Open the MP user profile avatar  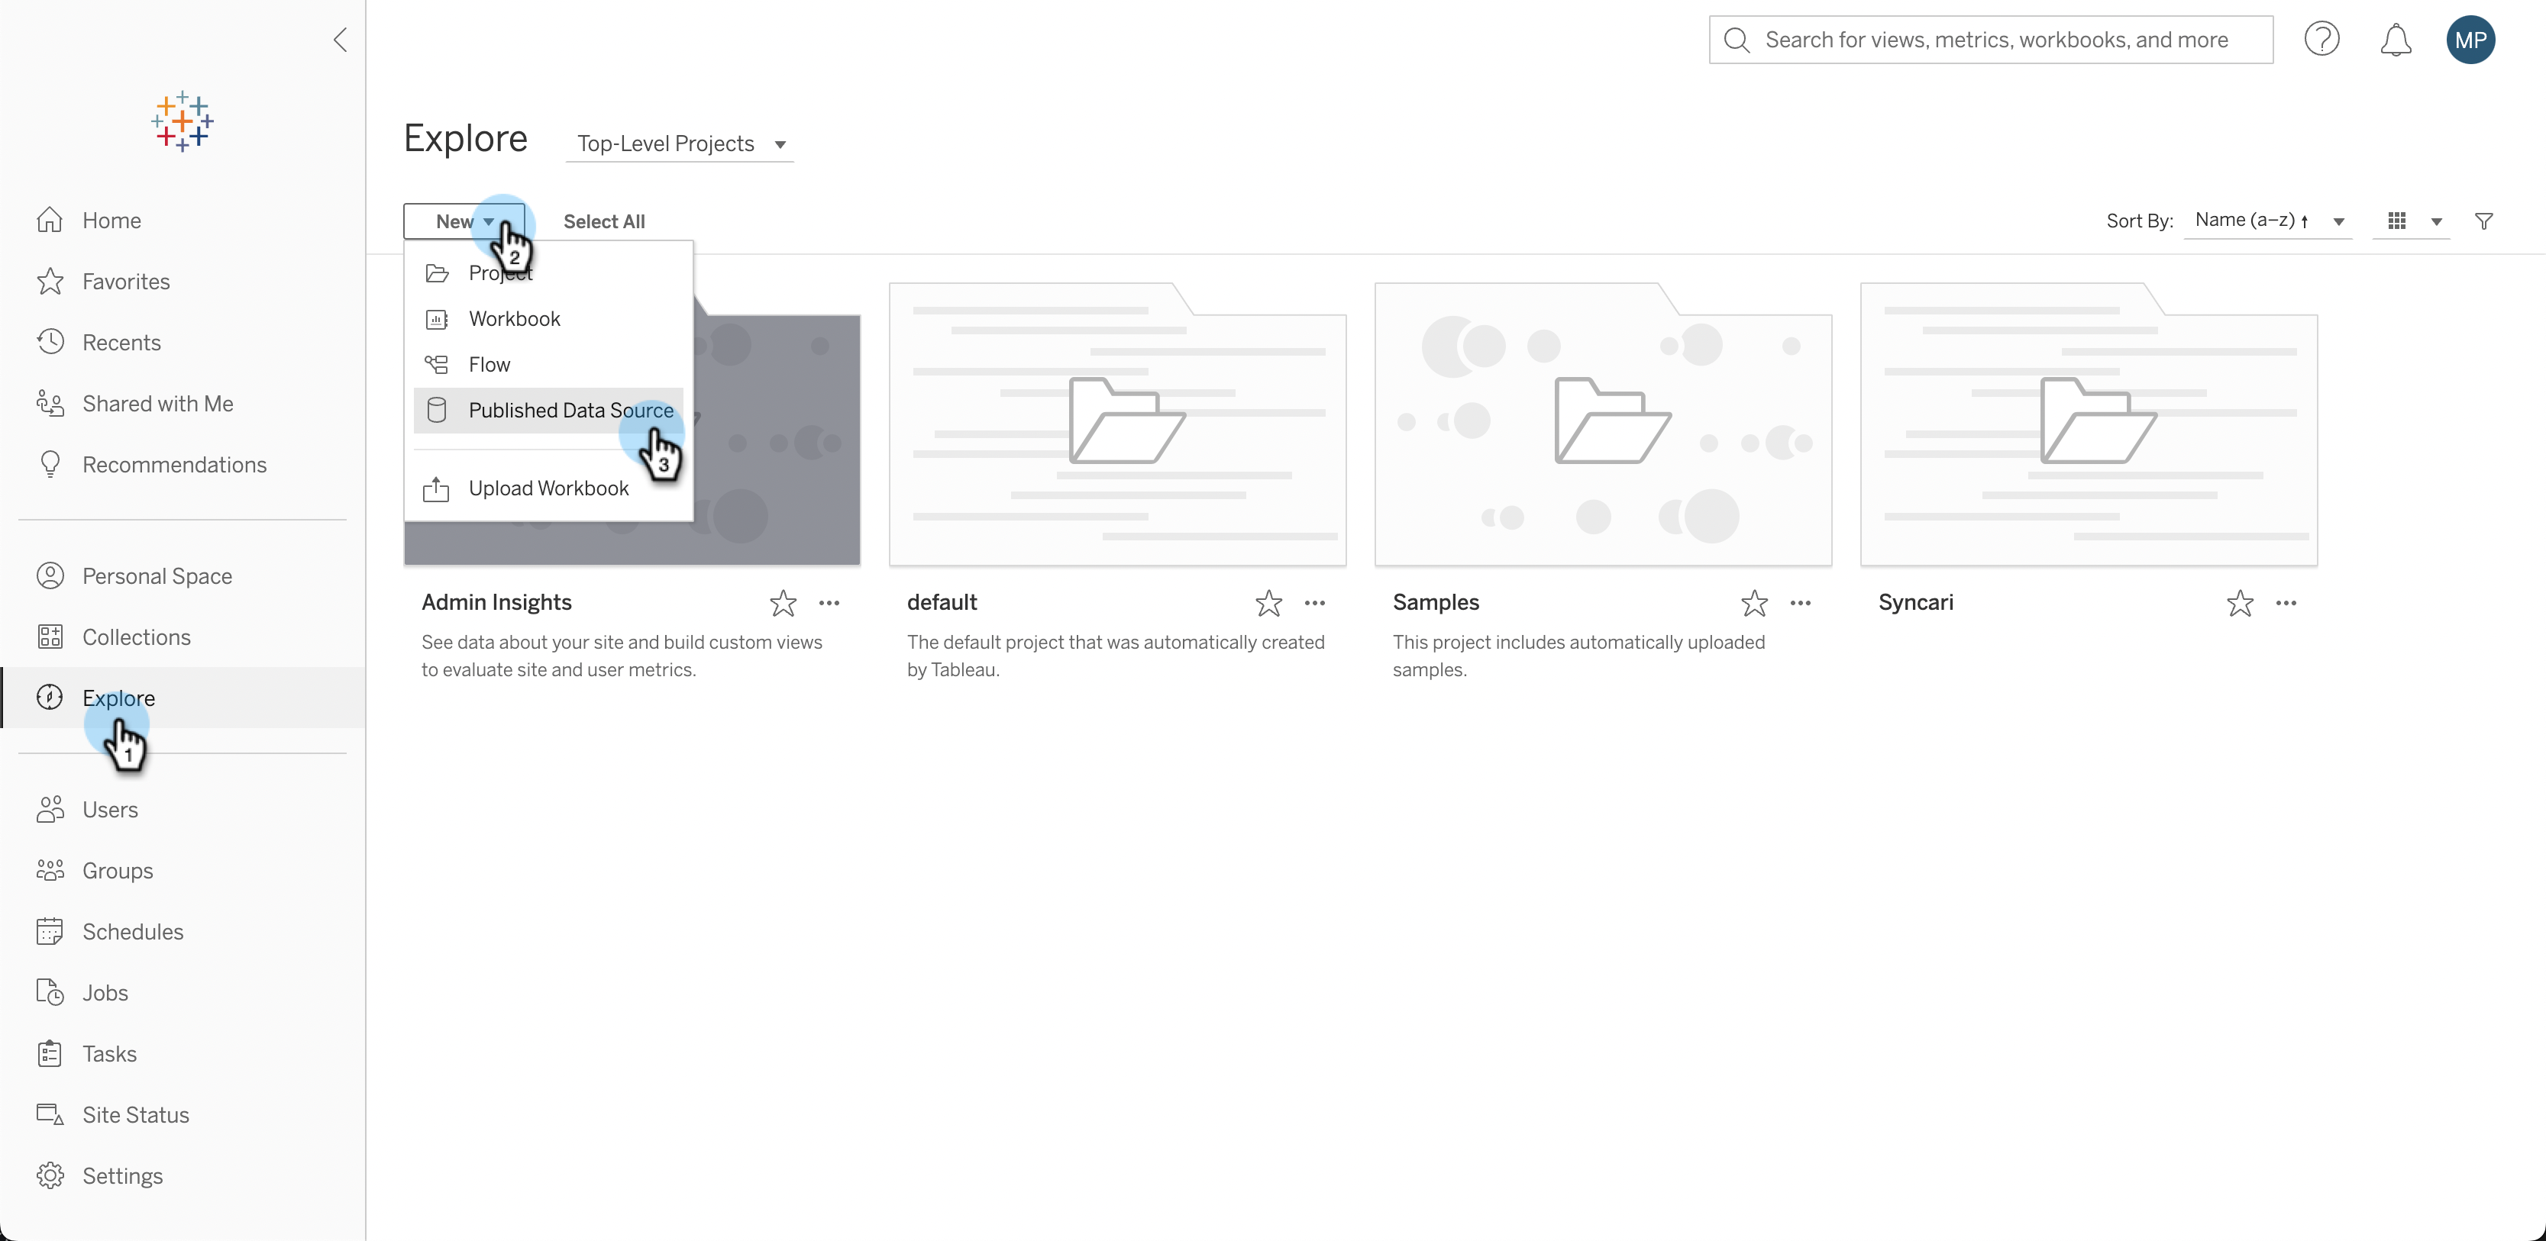2471,40
